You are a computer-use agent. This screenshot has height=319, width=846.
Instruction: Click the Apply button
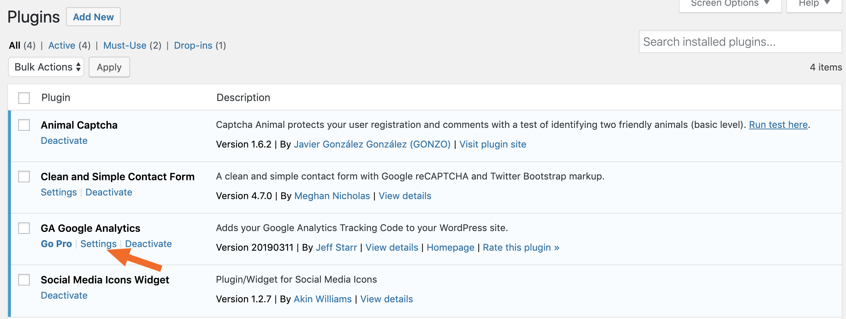109,67
